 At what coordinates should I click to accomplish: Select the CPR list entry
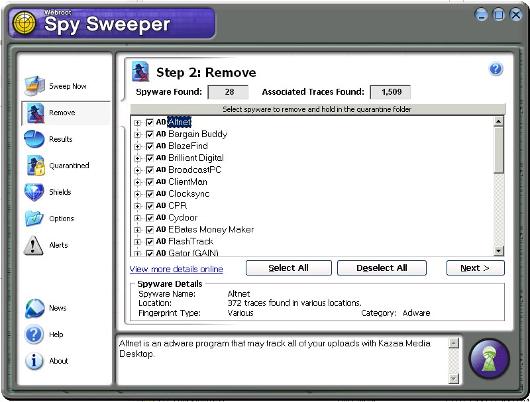tap(178, 206)
